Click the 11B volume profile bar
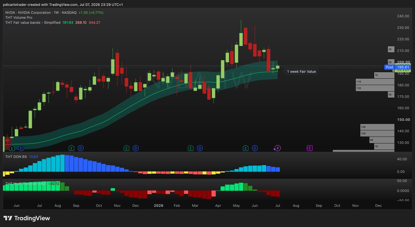415x227 pixels. (375, 82)
